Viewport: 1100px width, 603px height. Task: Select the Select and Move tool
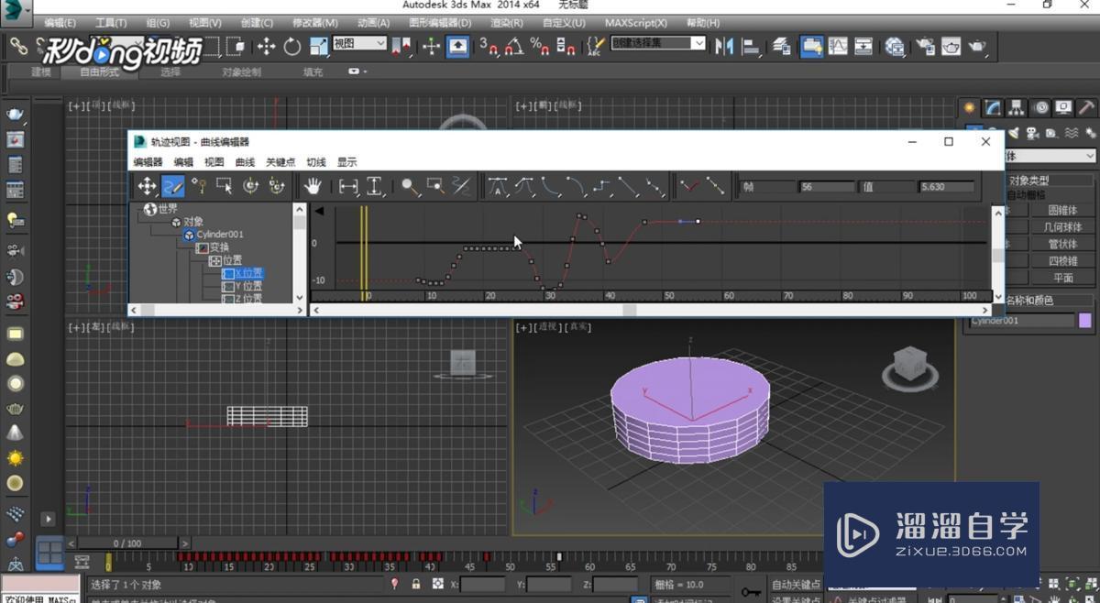pyautogui.click(x=266, y=46)
